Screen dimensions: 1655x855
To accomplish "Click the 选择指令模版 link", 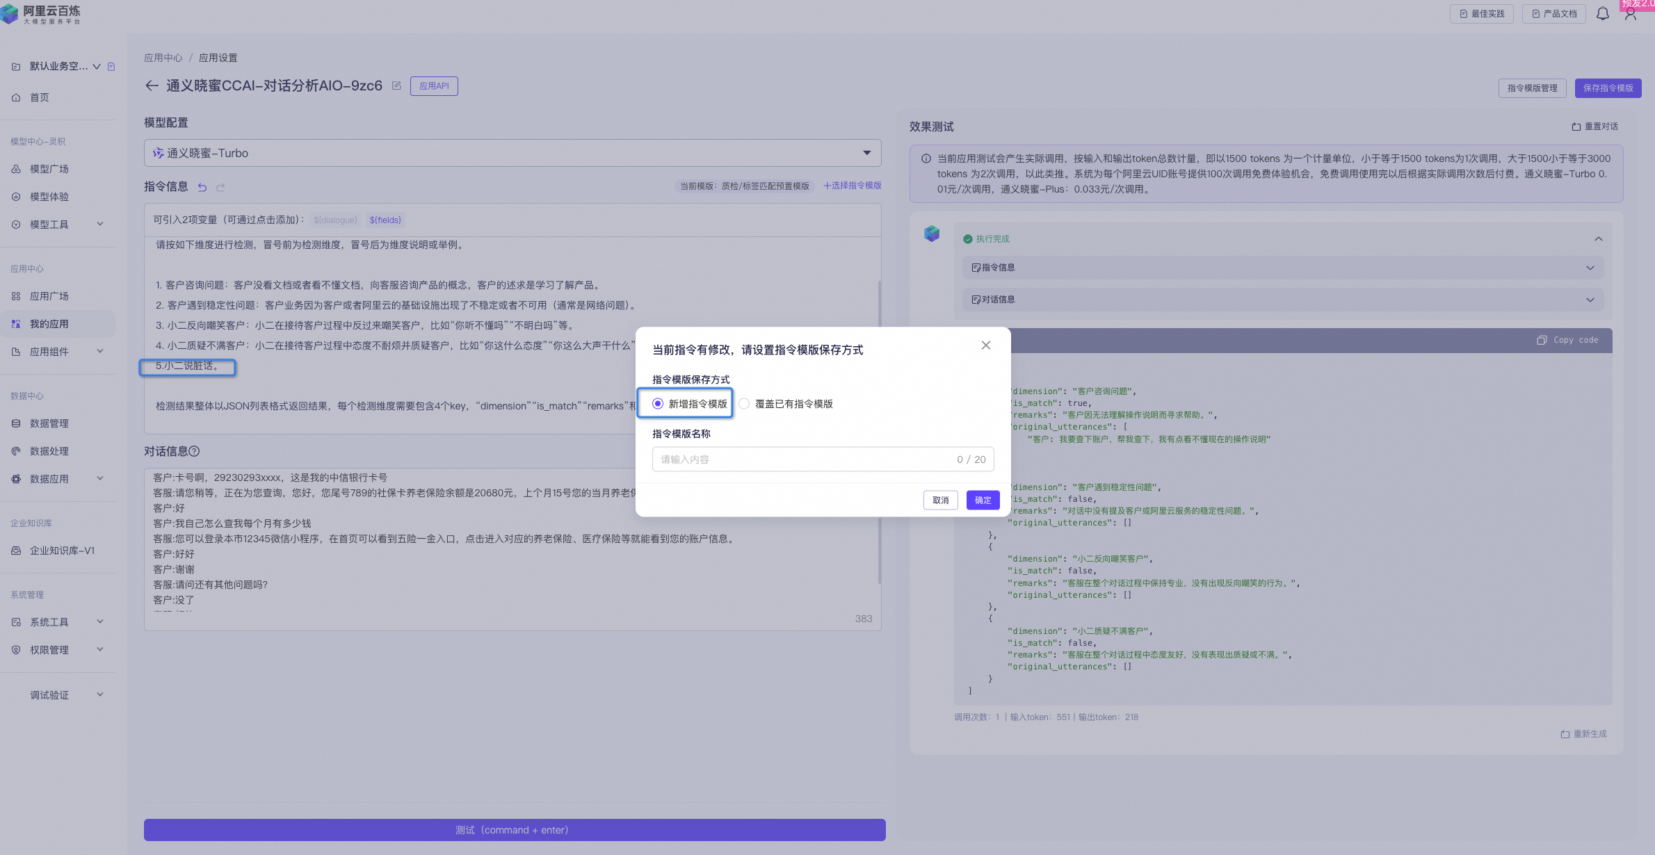I will [853, 186].
